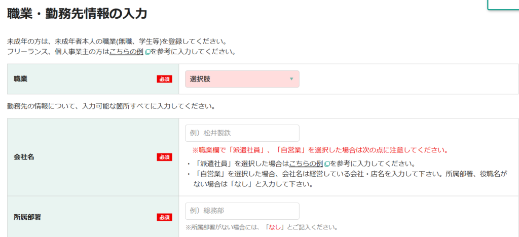Open こちらの例 link for freelancers

(x=126, y=52)
